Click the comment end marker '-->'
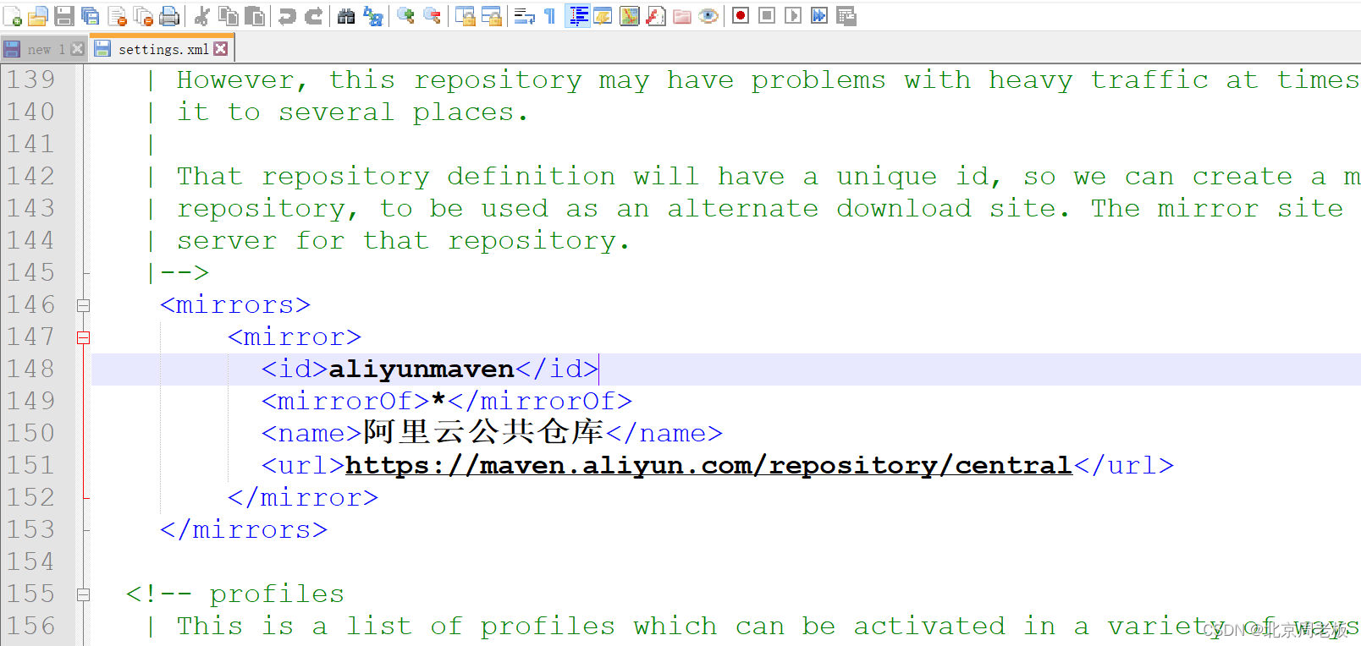The height and width of the screenshot is (646, 1361). 185,273
